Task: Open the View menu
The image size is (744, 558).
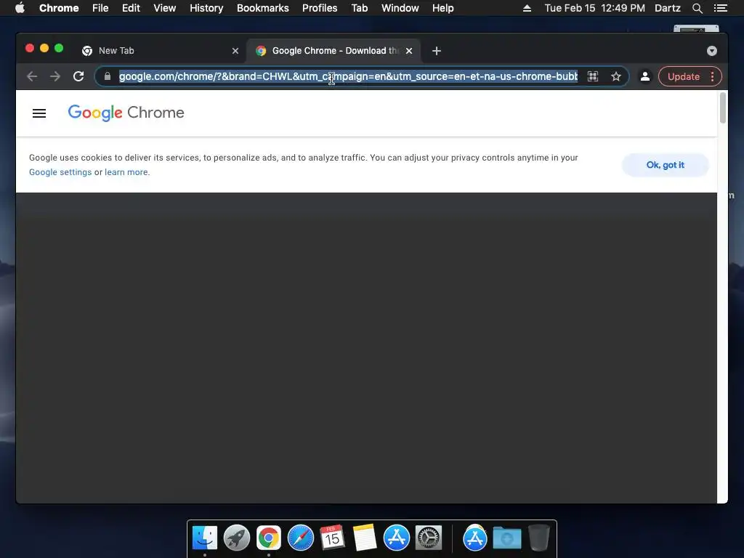Action: pos(165,8)
